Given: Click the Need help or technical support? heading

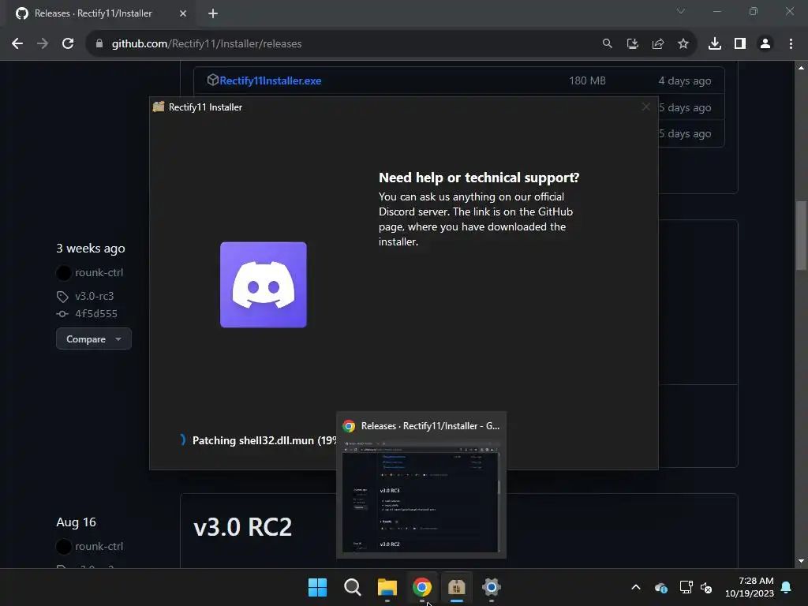Looking at the screenshot, I should (x=479, y=178).
